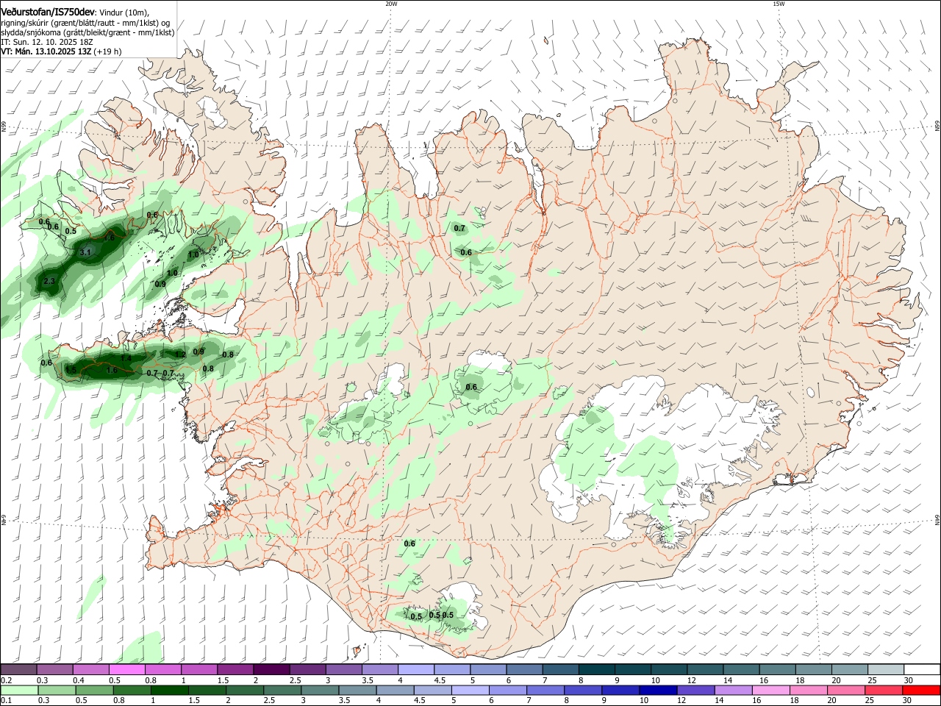Image resolution: width=941 pixels, height=706 pixels.
Task: Click the 0.7 value north of Akureyri fjord
Action: coord(459,228)
